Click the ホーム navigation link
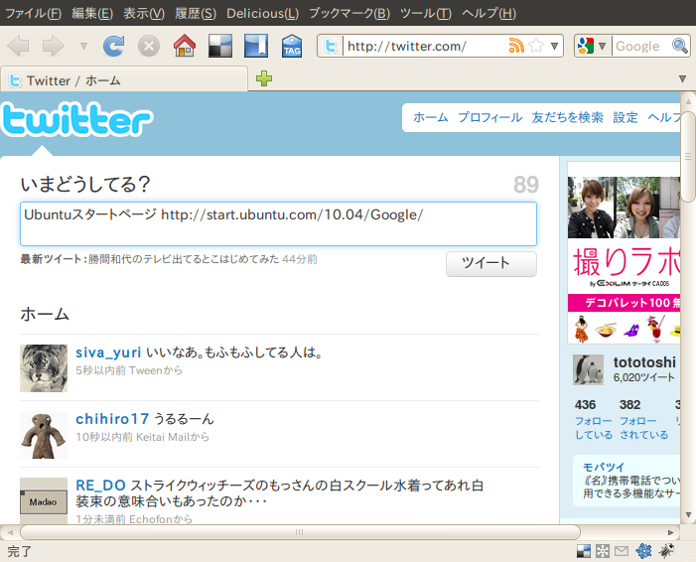The width and height of the screenshot is (696, 562). 431,117
